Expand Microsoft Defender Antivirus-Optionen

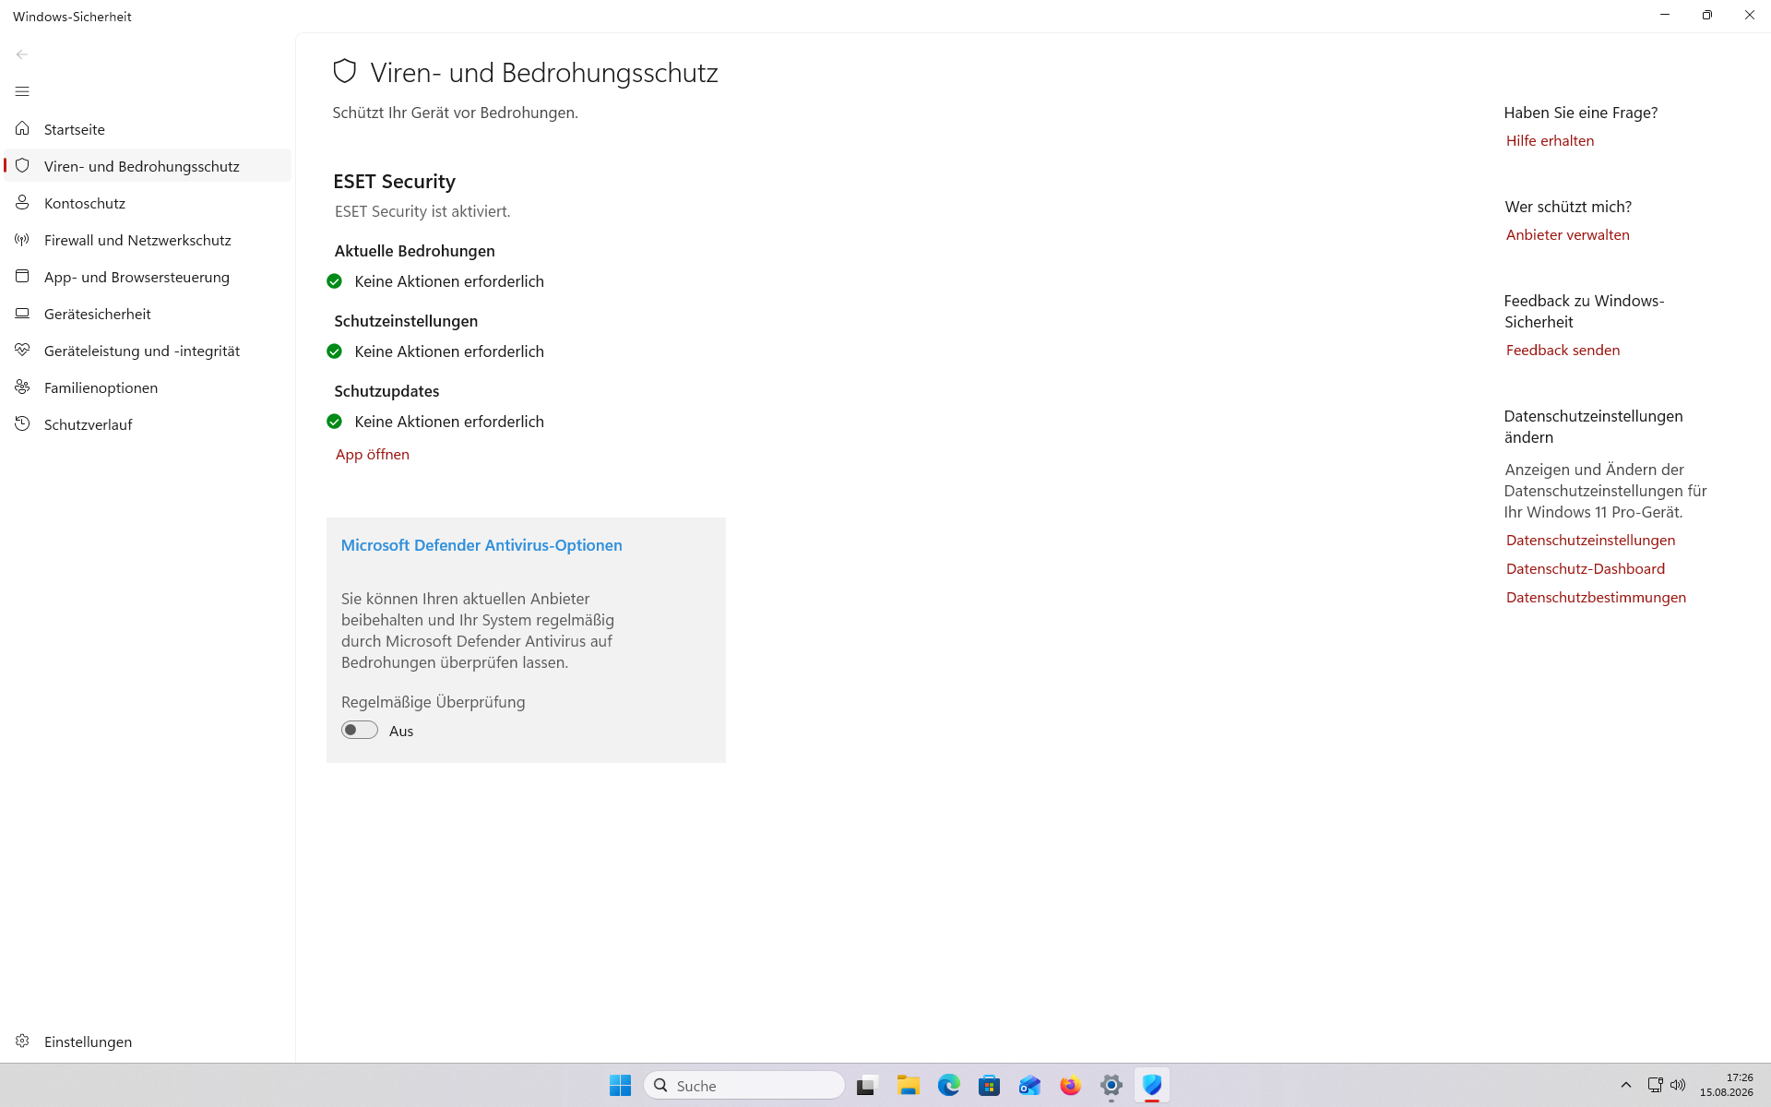tap(481, 545)
